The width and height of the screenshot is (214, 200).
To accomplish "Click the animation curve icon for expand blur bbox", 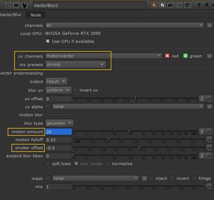I will [209, 156].
